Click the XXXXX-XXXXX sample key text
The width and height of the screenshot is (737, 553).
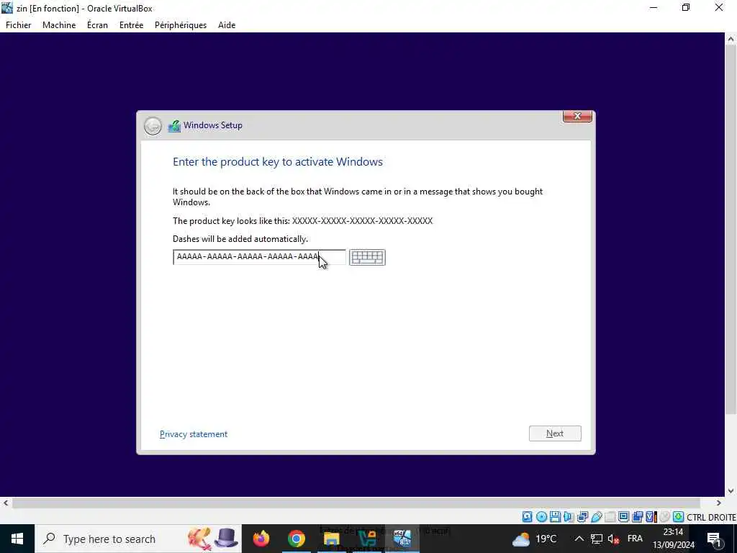[x=362, y=220]
